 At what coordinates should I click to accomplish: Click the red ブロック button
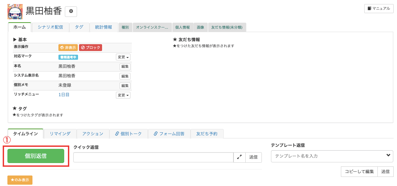pos(91,48)
